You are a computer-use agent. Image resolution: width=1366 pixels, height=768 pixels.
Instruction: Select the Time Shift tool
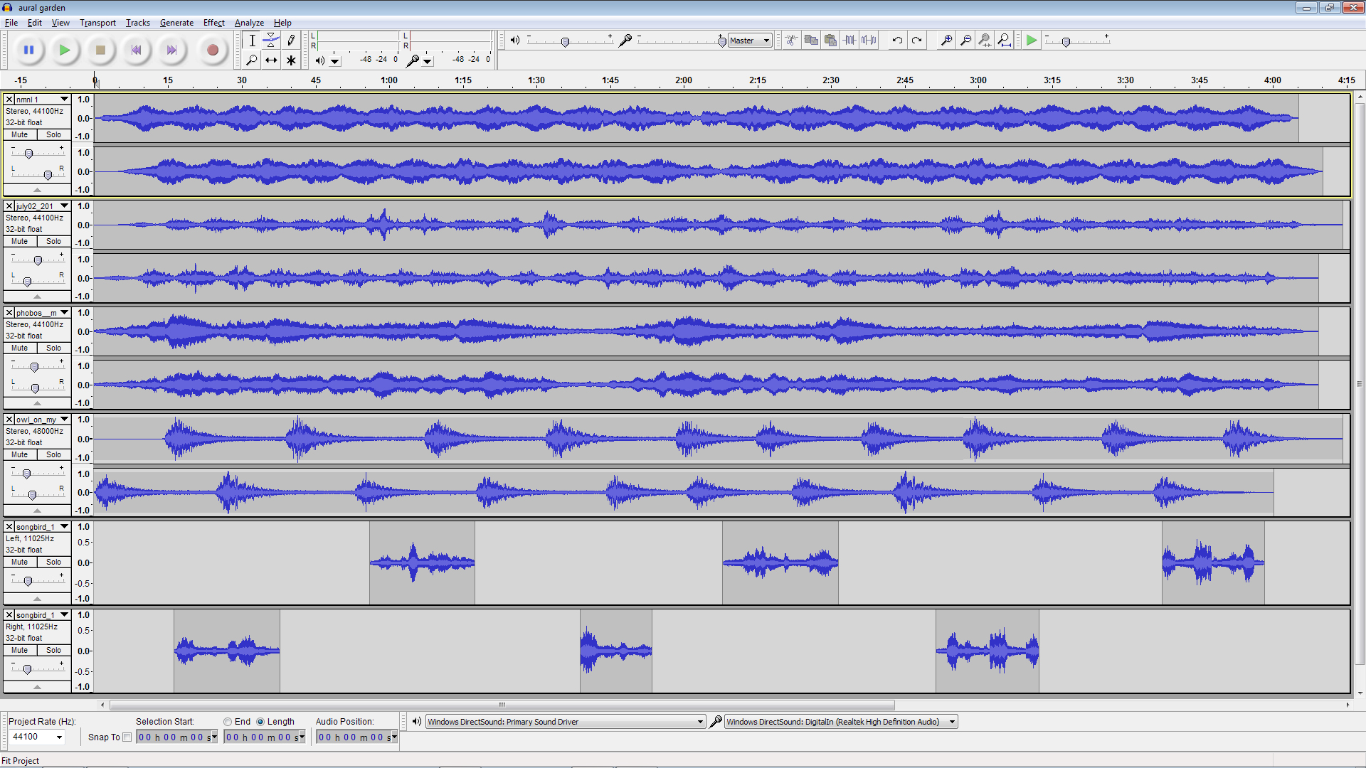[x=271, y=60]
